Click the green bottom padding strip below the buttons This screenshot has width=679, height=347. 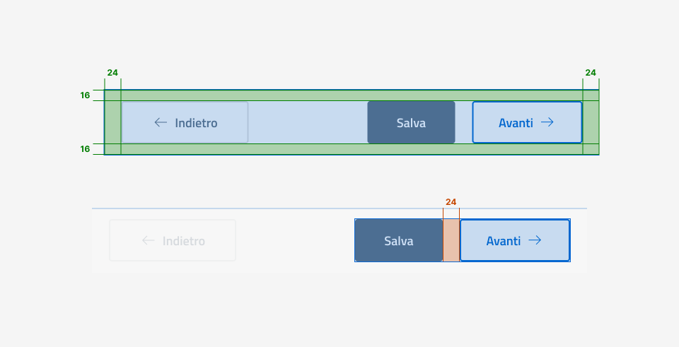tap(352, 149)
